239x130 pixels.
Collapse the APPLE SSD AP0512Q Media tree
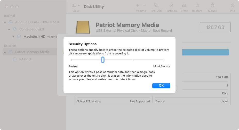point(5,22)
